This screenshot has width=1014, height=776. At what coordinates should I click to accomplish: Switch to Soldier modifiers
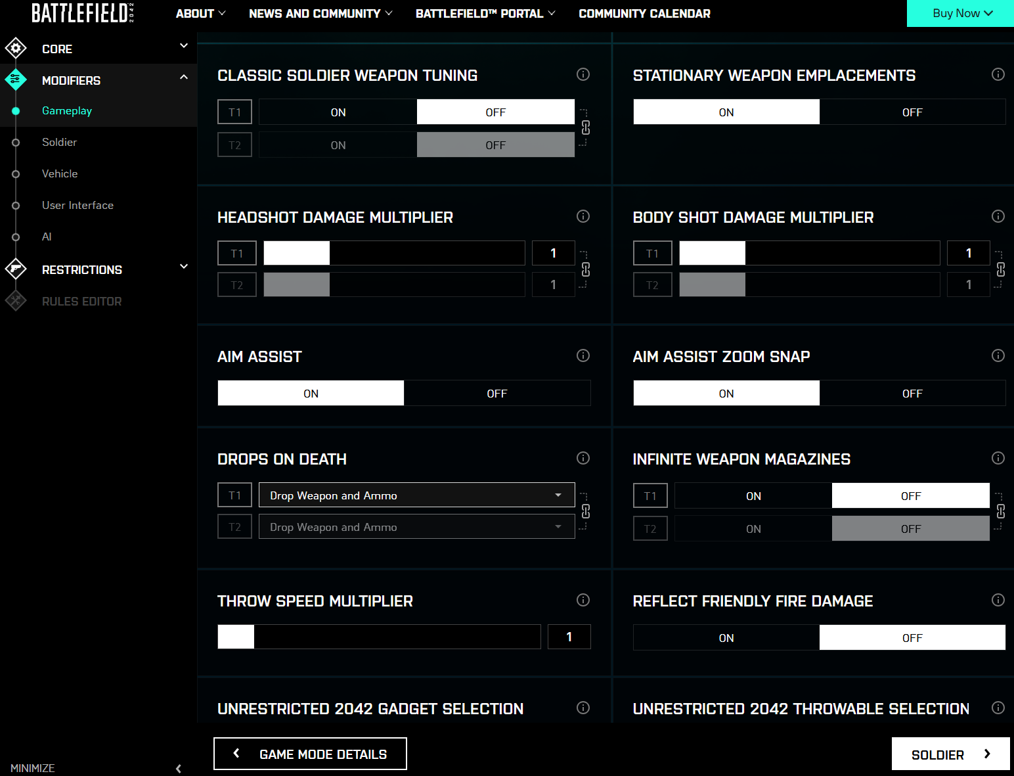pos(59,142)
